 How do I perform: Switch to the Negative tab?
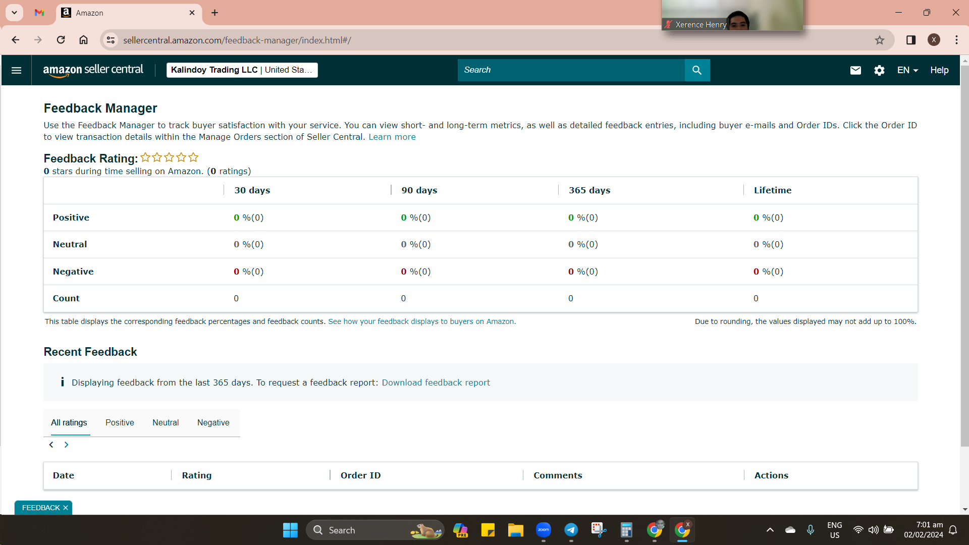213,423
